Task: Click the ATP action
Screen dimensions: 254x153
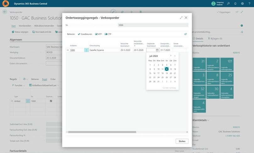Action: (x=98, y=34)
